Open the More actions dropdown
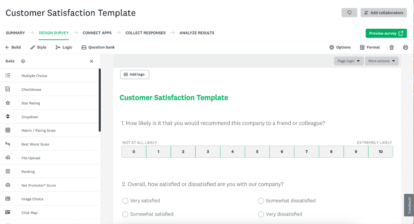 tap(381, 61)
